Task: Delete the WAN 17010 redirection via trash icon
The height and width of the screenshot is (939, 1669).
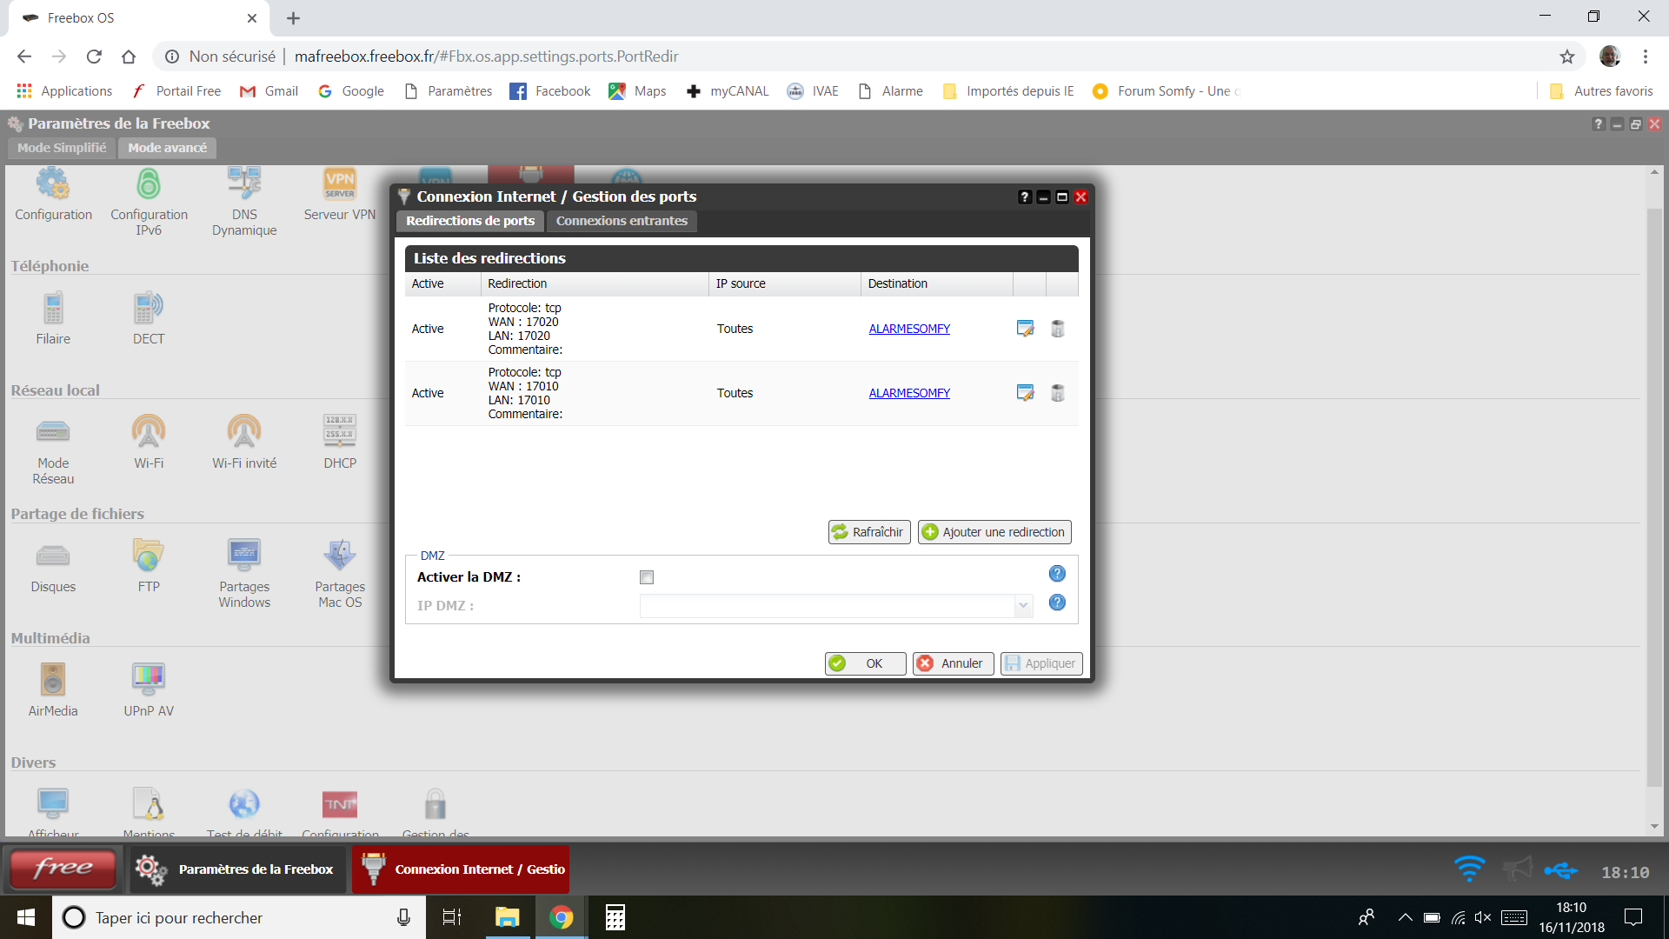Action: point(1057,393)
